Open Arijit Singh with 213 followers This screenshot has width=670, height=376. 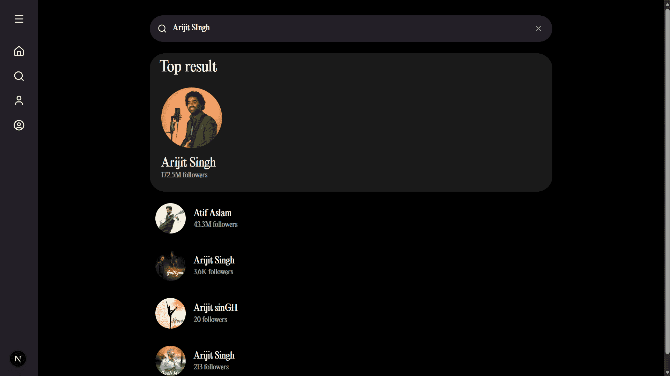tap(214, 355)
